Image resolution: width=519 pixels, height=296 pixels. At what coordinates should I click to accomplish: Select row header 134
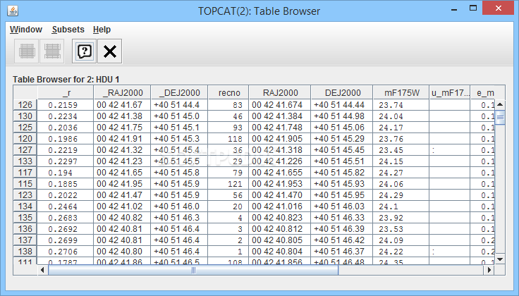[25, 206]
